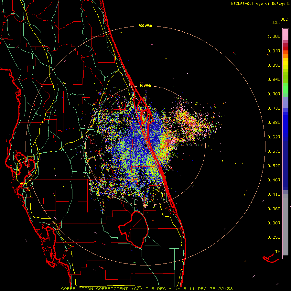Click the 0.947 legend value

(x=274, y=51)
